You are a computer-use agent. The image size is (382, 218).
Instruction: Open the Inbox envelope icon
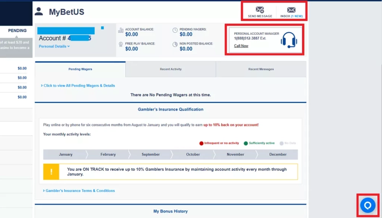point(291,10)
